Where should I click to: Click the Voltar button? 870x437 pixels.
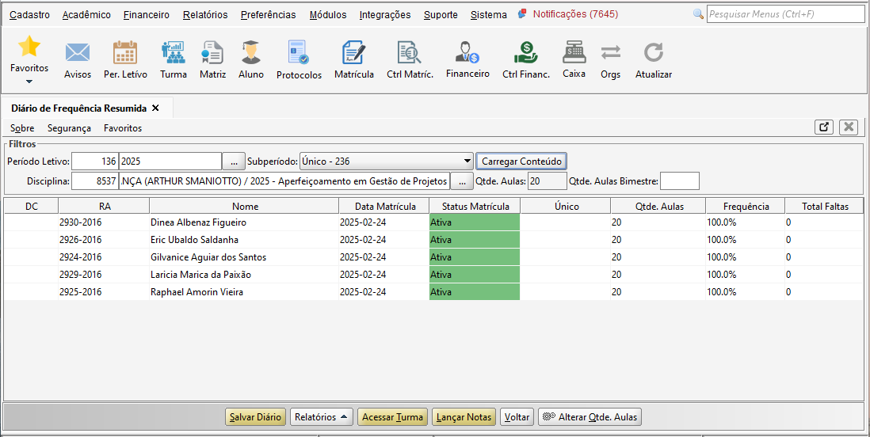click(517, 417)
